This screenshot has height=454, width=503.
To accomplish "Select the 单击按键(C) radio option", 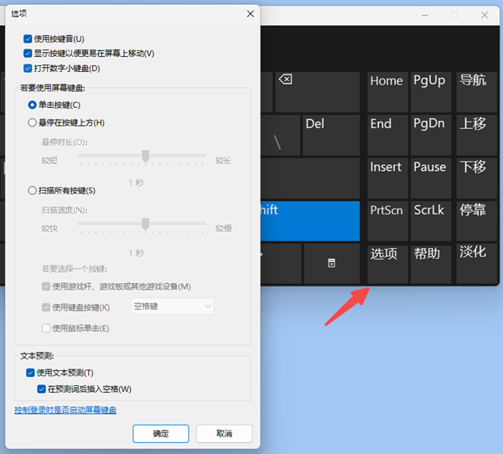I will click(x=32, y=105).
